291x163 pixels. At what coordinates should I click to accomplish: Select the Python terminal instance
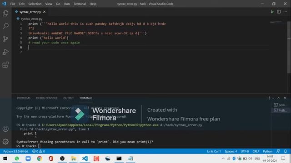[x=280, y=110]
